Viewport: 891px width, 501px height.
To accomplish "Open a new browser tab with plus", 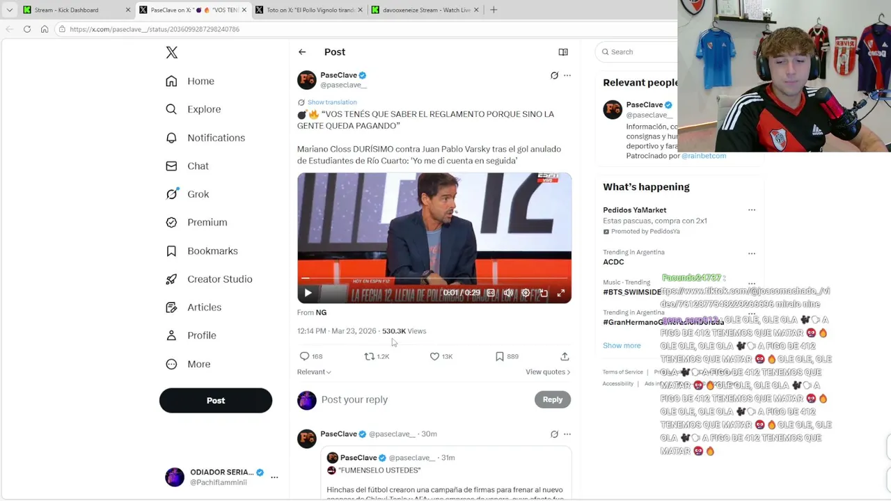I will [x=494, y=10].
